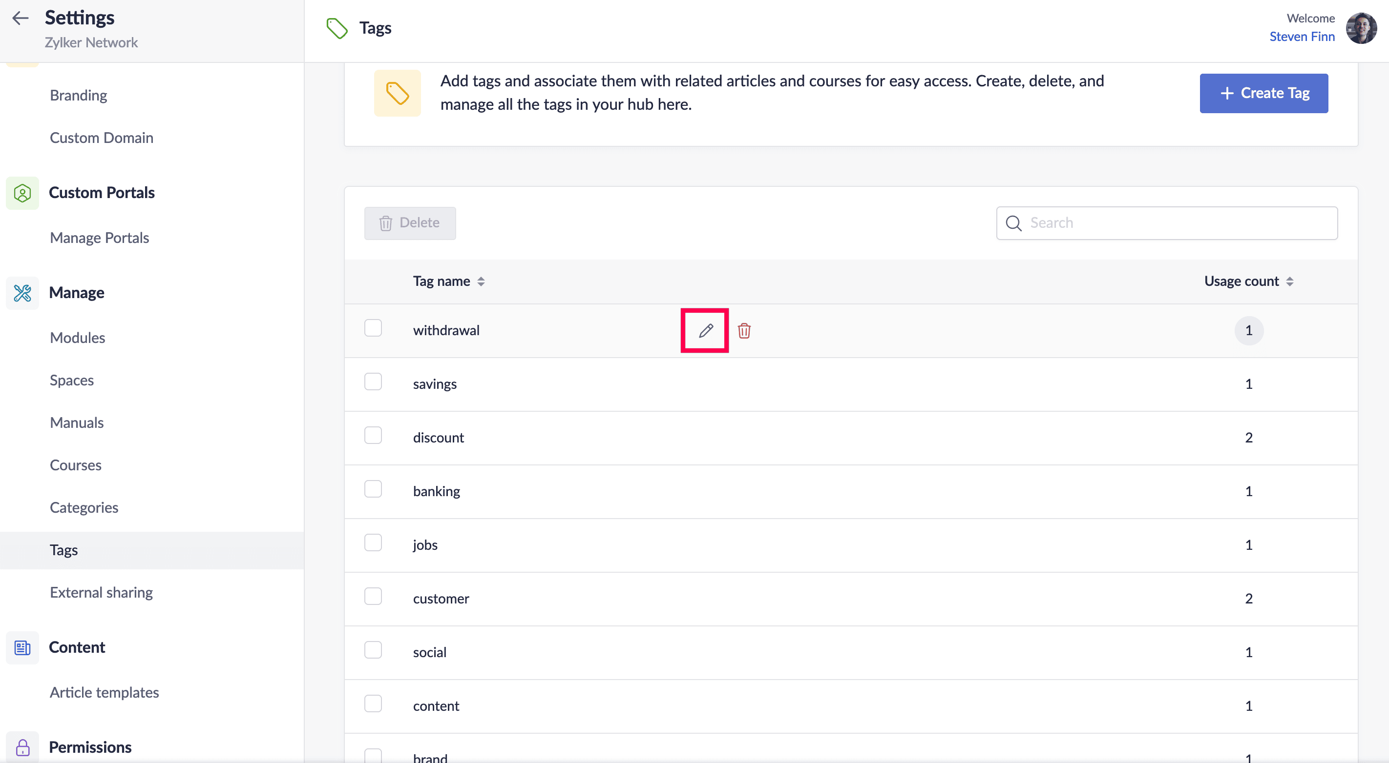Click the Manage tools icon in sidebar
The image size is (1389, 763).
tap(22, 293)
